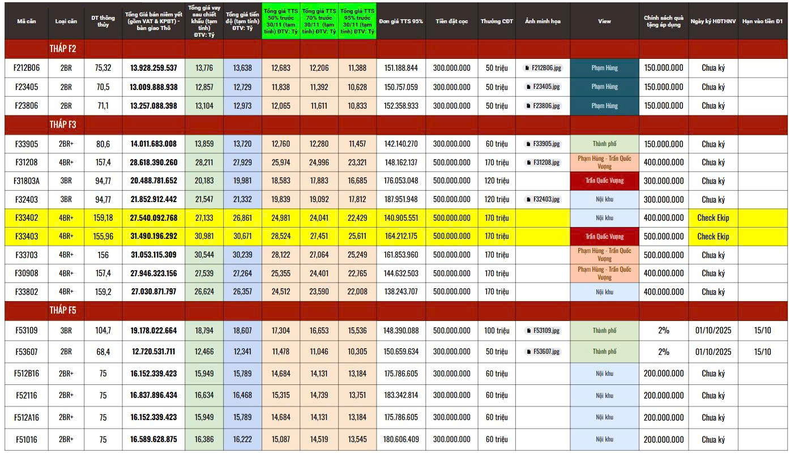Screen dimensions: 790x454
Task: Open the F212B06.jpg image file chip
Action: click(x=543, y=68)
